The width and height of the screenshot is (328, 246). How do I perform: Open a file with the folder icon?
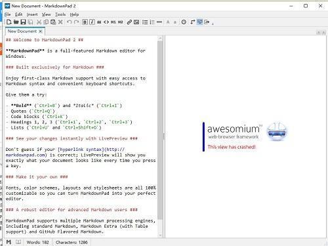click(x=16, y=22)
